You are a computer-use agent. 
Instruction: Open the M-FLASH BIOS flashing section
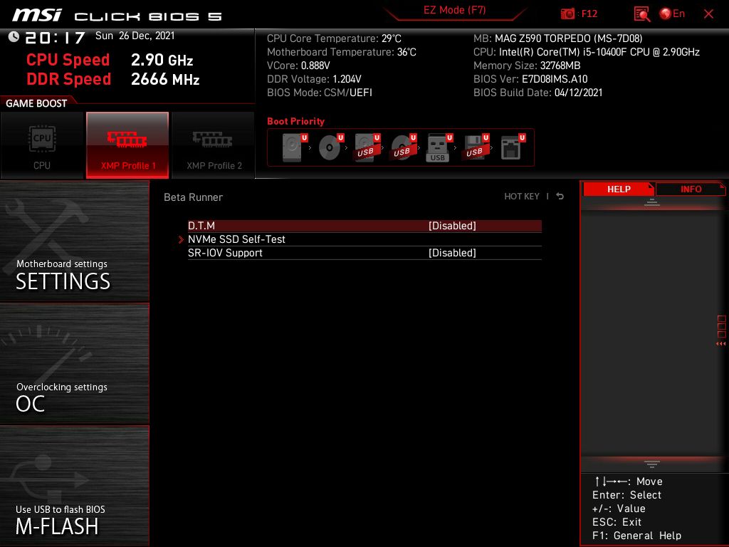(x=74, y=486)
